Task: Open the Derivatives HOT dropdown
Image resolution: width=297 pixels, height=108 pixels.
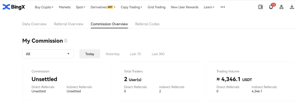Action: (103, 7)
